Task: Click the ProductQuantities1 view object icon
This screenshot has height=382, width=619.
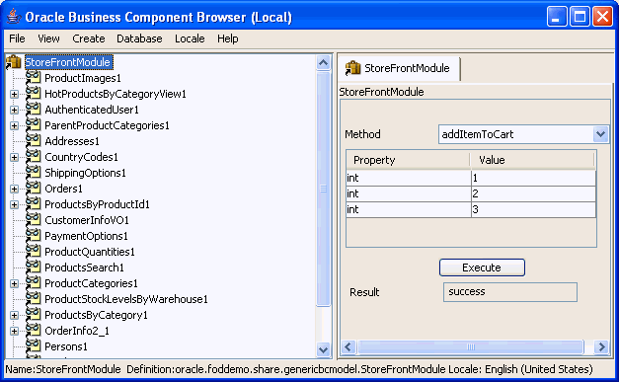Action: [x=34, y=251]
